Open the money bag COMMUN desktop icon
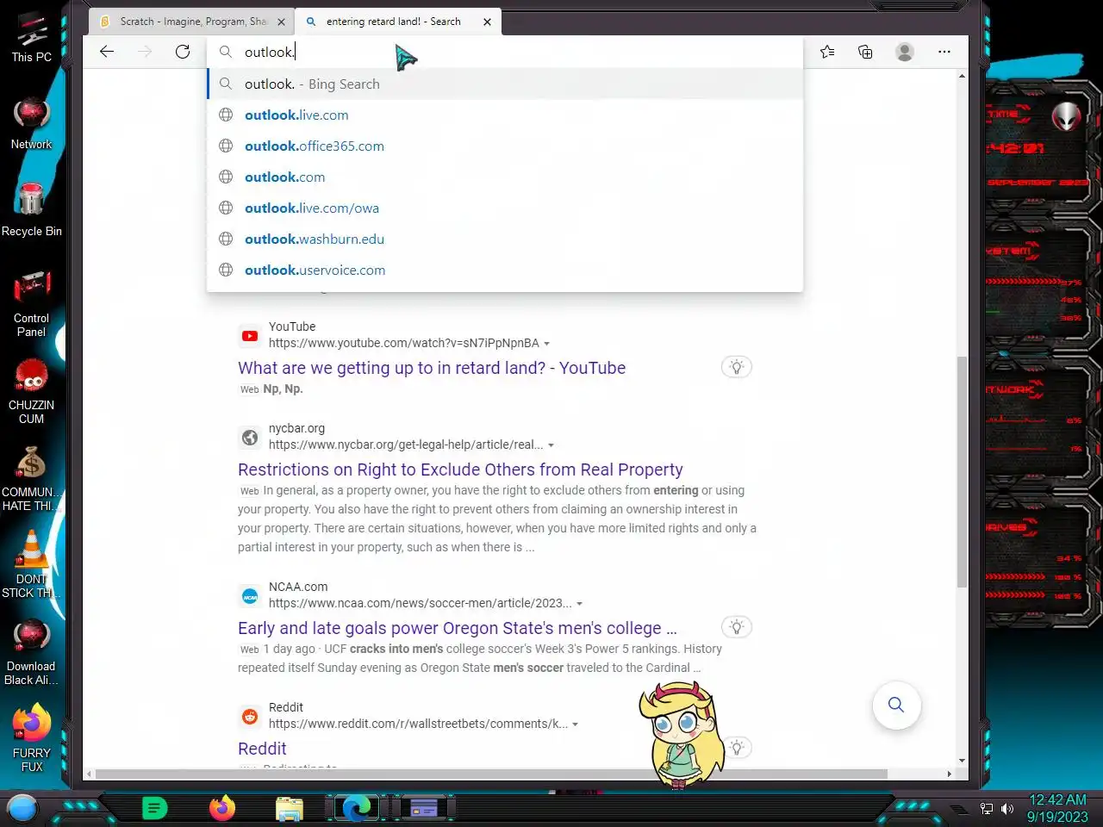This screenshot has width=1103, height=827. point(32,479)
